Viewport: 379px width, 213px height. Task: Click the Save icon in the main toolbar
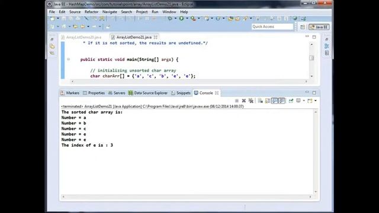pyautogui.click(x=63, y=18)
